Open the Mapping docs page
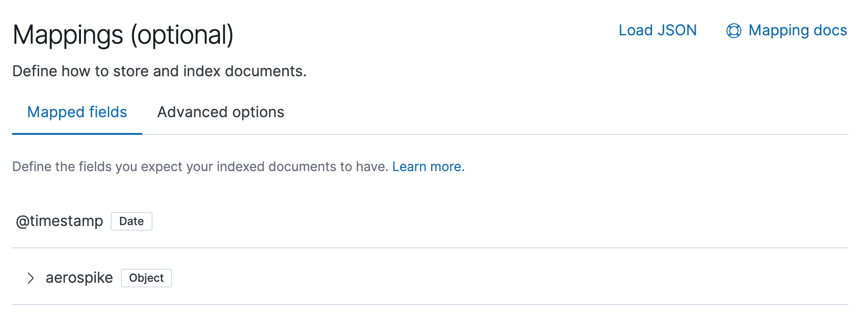The image size is (866, 319). pyautogui.click(x=798, y=31)
